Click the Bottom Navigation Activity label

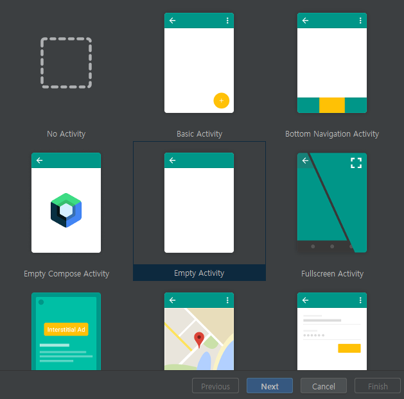pyautogui.click(x=332, y=134)
